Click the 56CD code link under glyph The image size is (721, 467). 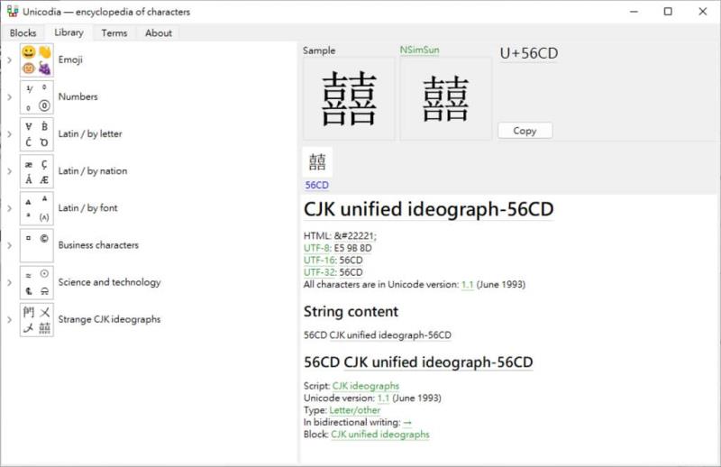click(x=317, y=185)
